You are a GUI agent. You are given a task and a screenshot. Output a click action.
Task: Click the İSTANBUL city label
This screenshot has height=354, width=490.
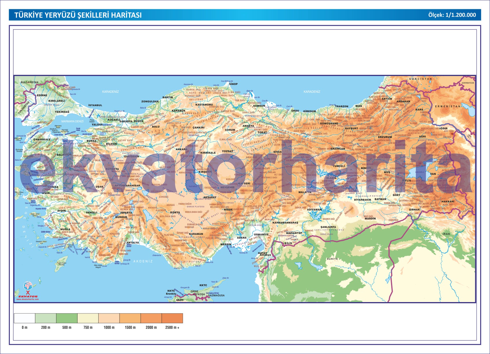click(95, 105)
